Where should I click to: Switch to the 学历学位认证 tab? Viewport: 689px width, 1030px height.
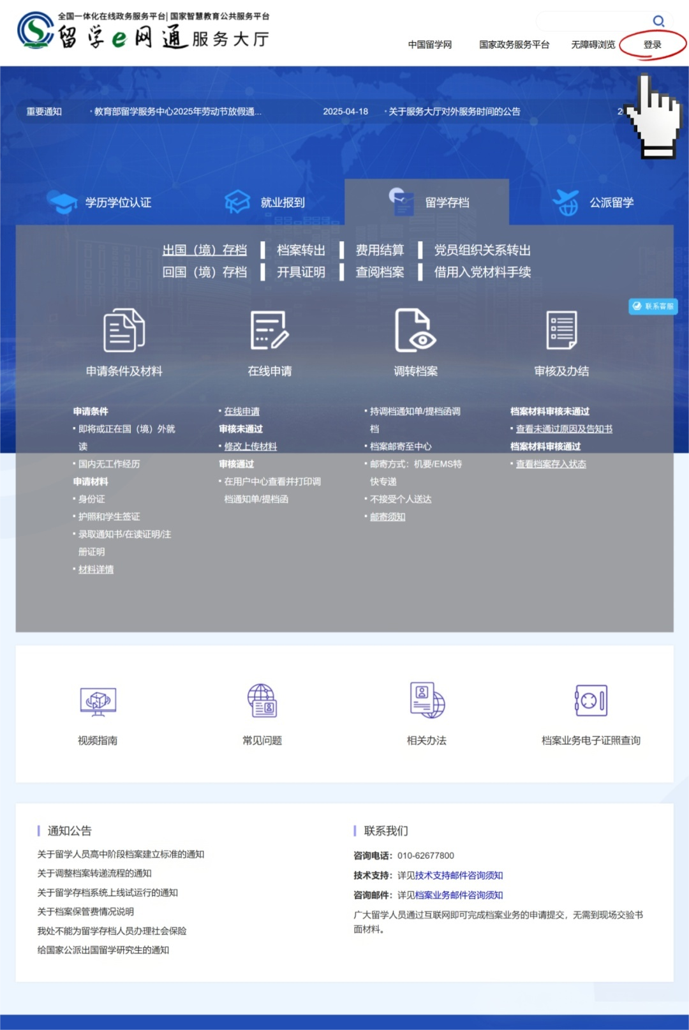100,202
